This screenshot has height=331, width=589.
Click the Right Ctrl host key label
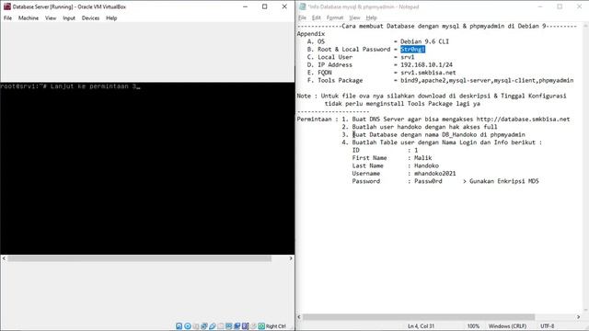tap(276, 326)
